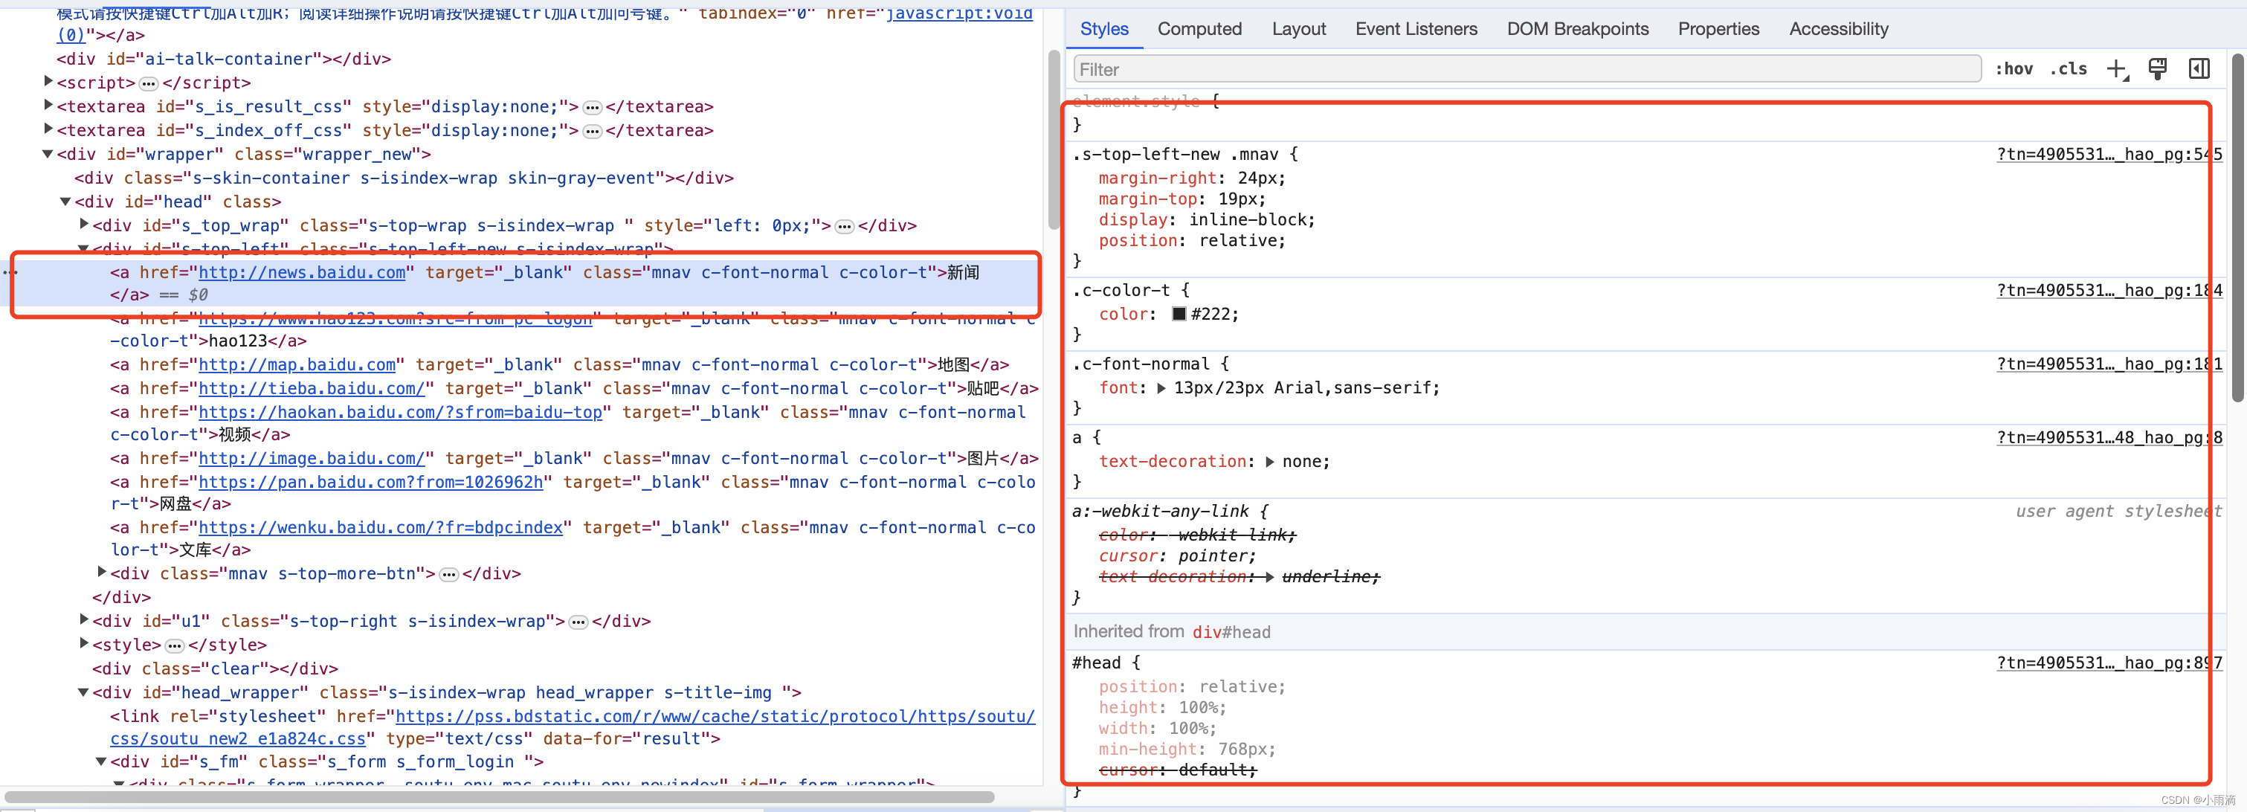Image resolution: width=2247 pixels, height=812 pixels.
Task: Expand the font shorthand property triangle
Action: click(1161, 388)
